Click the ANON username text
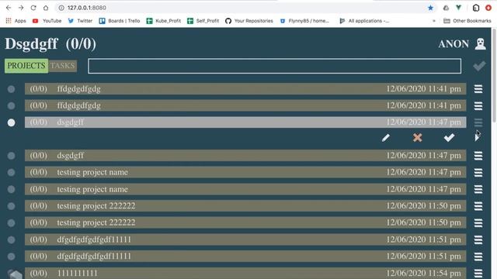 tap(454, 43)
